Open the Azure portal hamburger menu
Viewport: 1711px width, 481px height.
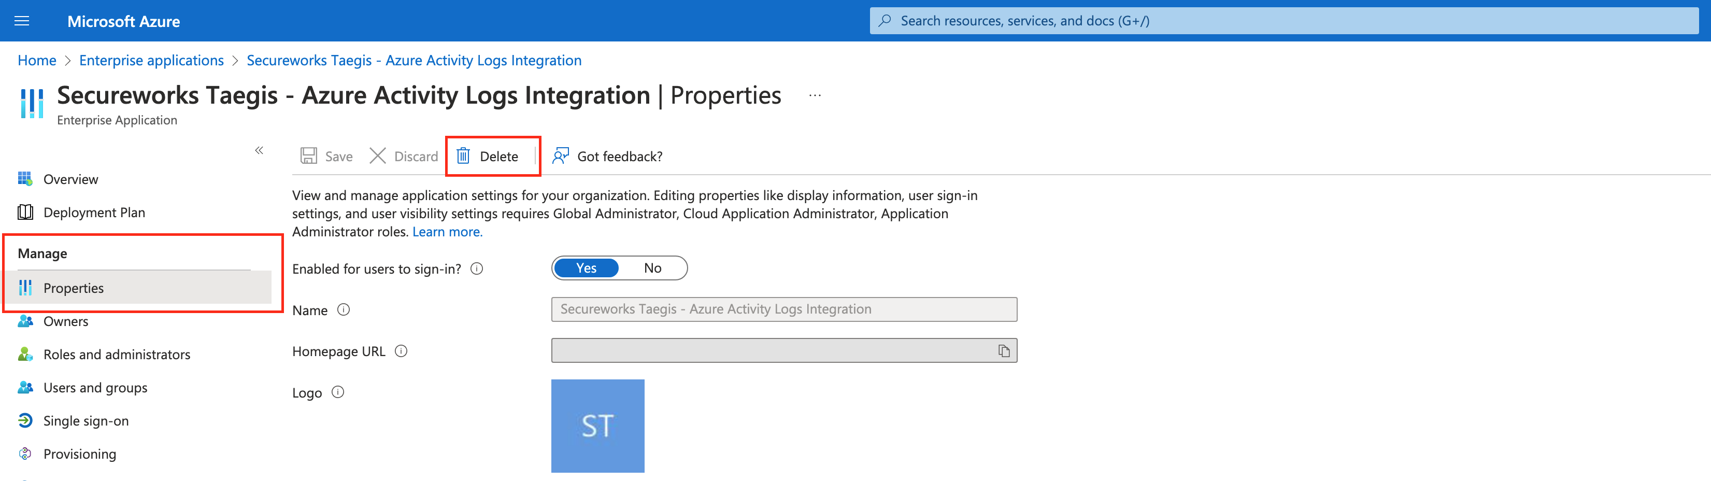22,21
